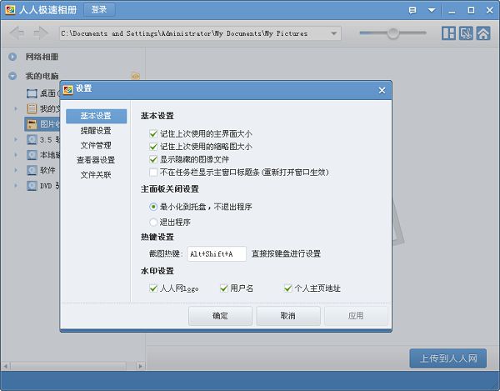Click the 确定 OK button

point(220,316)
